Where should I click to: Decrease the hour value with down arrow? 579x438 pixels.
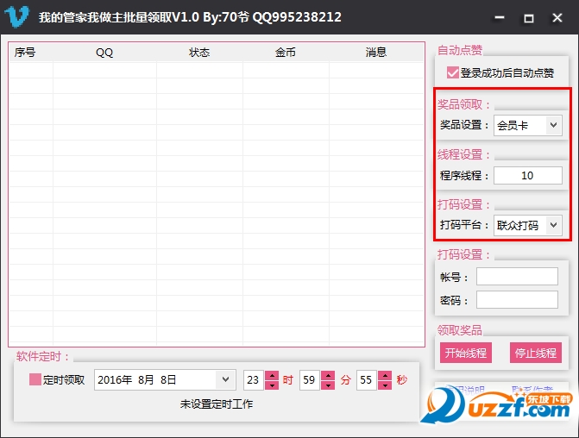[272, 385]
